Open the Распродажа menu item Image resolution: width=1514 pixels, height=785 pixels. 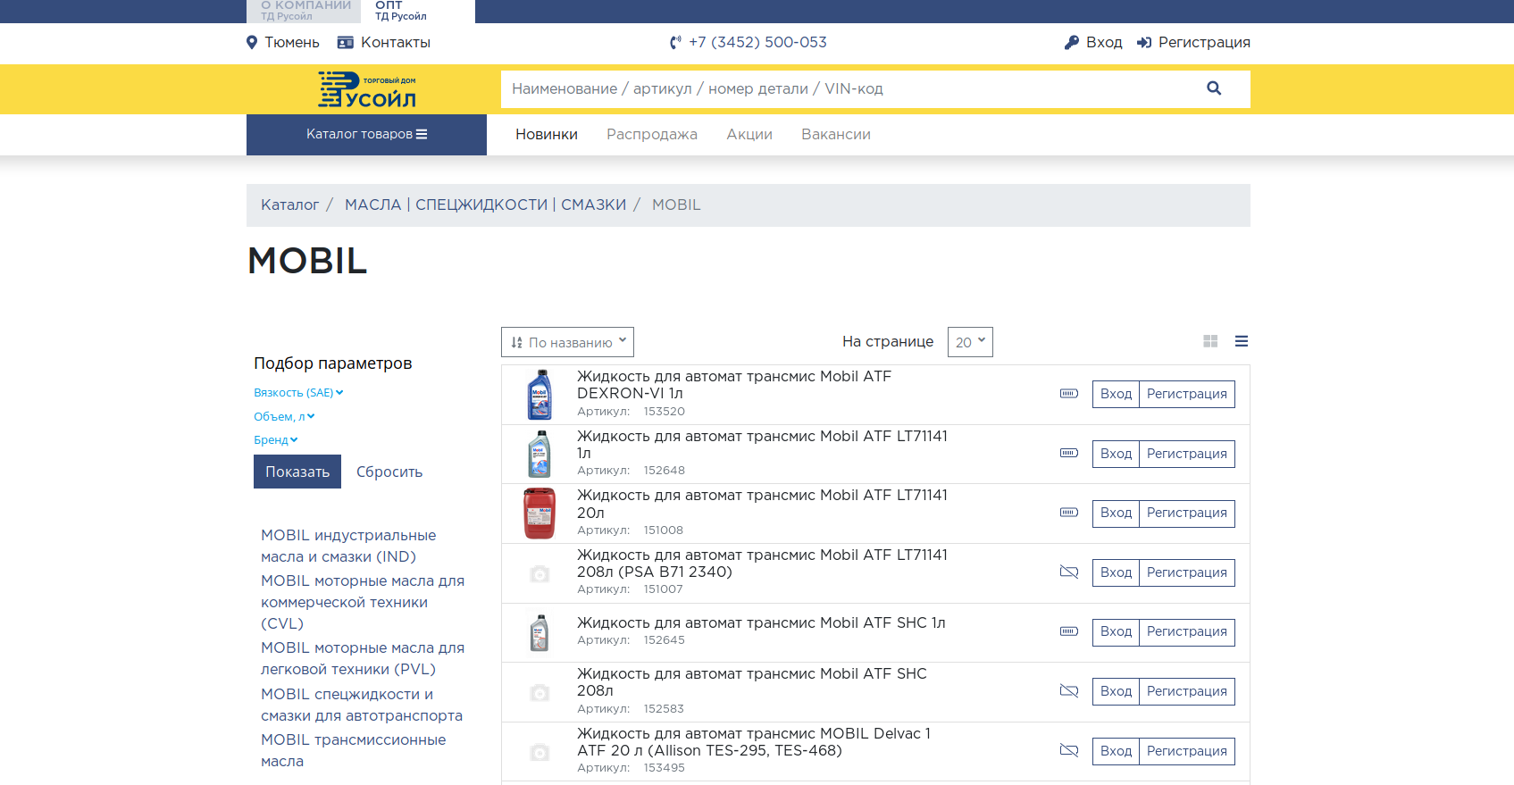pos(652,135)
